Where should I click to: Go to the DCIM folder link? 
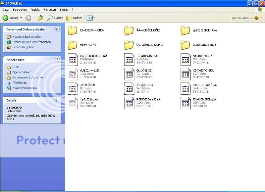pyautogui.click(x=16, y=67)
